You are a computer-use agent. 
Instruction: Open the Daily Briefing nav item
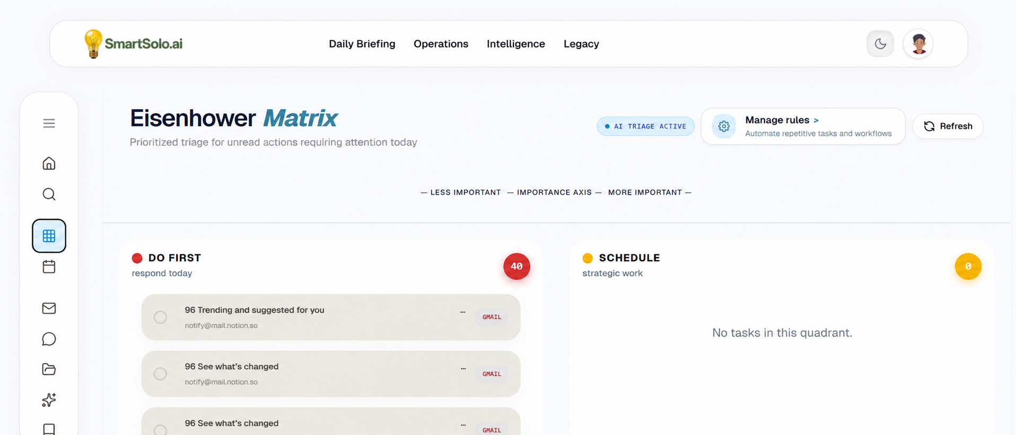click(x=362, y=44)
